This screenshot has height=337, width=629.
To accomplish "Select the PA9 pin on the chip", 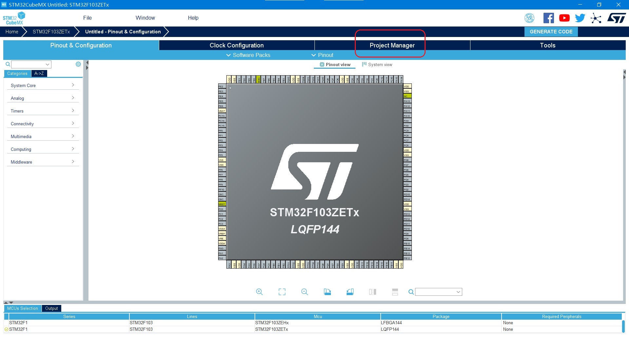I will pyautogui.click(x=407, y=121).
